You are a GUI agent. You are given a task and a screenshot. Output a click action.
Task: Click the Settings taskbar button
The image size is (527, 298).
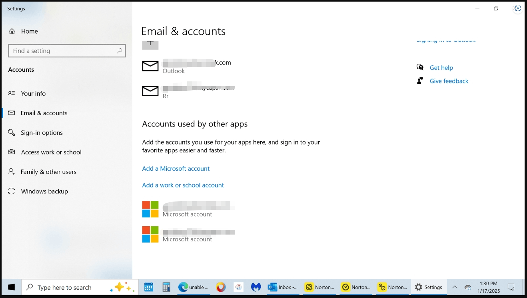[x=429, y=287]
